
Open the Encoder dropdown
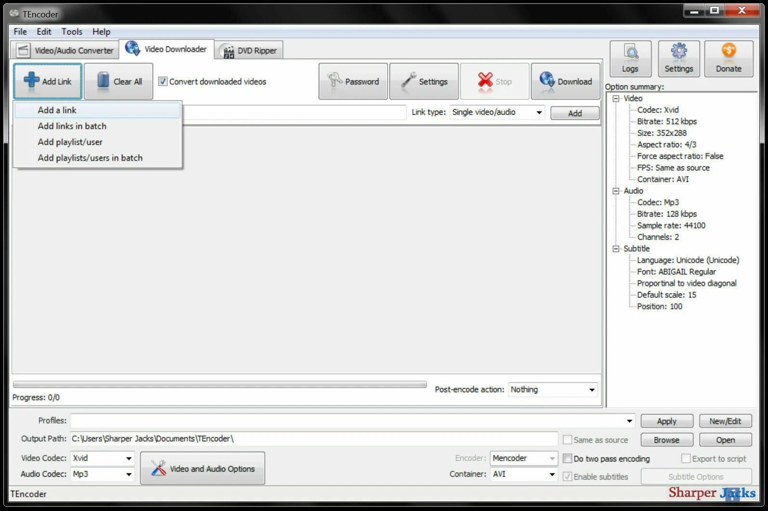coord(524,458)
